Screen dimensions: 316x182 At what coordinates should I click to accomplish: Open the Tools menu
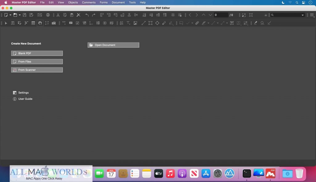[132, 2]
